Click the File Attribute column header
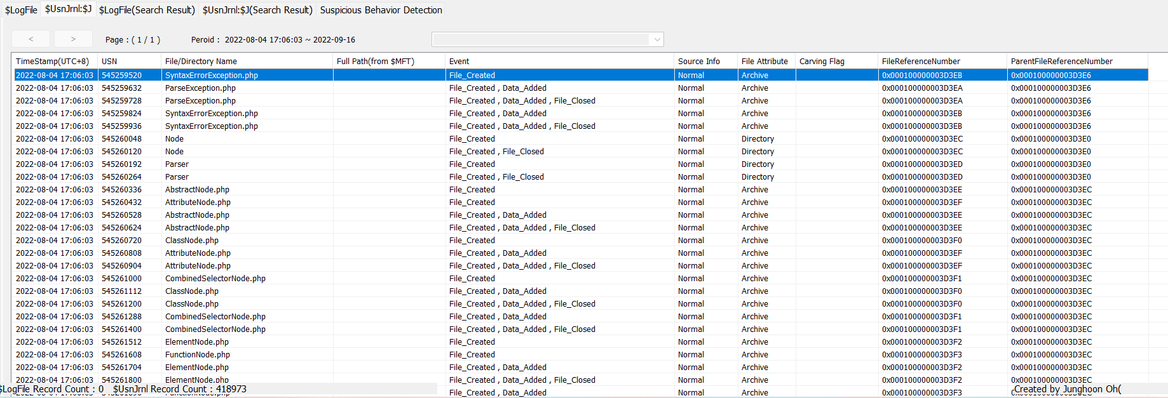Viewport: 1168px width, 398px height. 764,62
